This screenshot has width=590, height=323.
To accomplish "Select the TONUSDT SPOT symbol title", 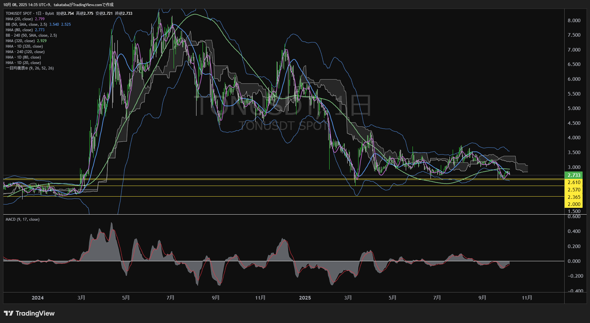I will (x=19, y=14).
